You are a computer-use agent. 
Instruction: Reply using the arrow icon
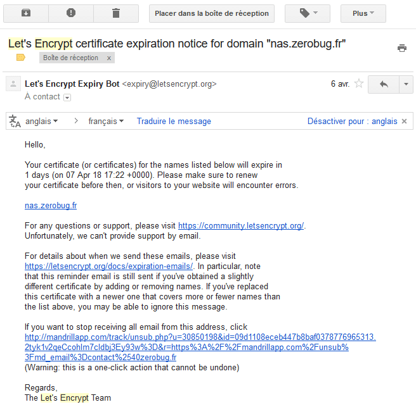383,84
